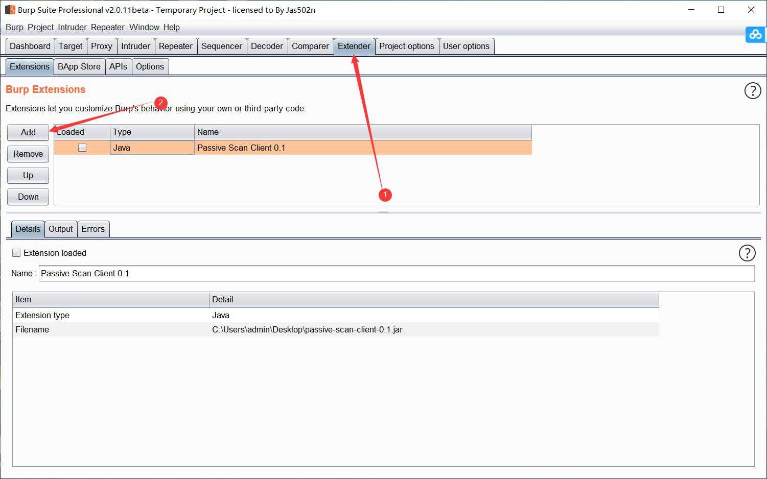Click the Item column header
This screenshot has width=767, height=479.
point(111,299)
